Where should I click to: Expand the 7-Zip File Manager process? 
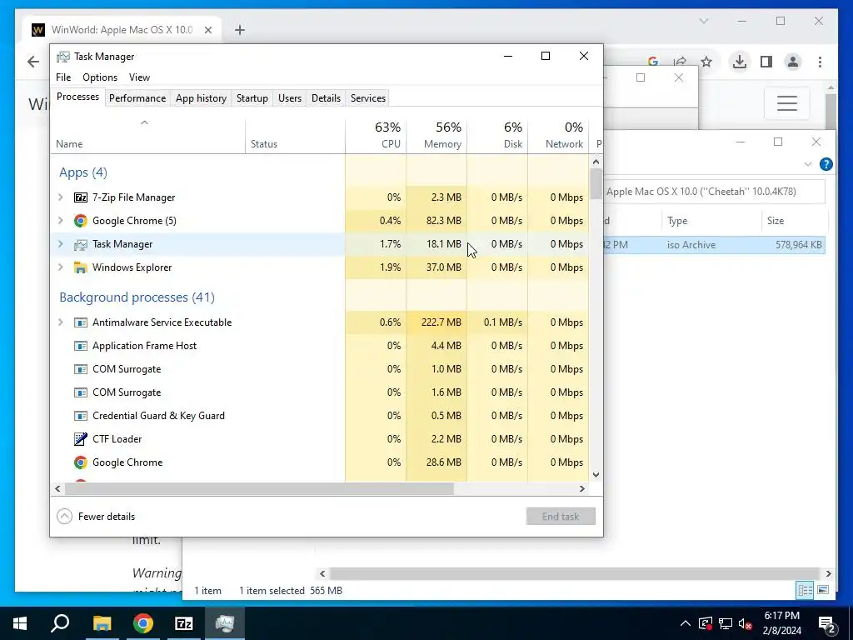61,197
